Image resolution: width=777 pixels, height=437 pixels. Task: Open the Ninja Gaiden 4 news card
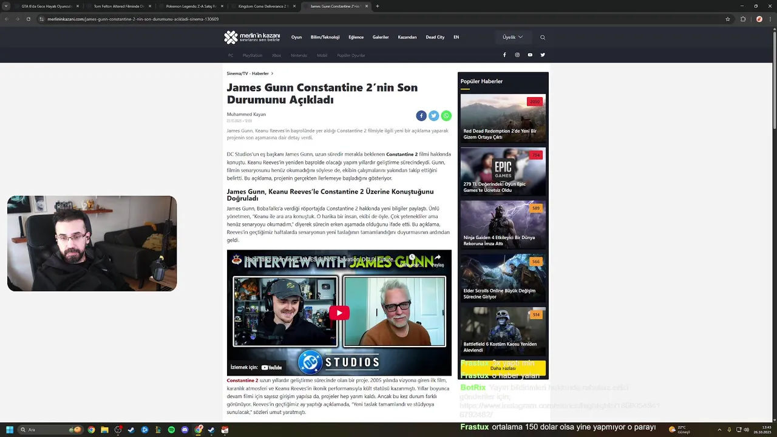tap(503, 225)
